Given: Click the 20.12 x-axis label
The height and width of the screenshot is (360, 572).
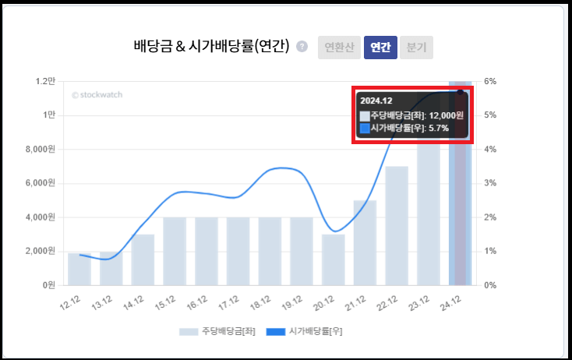Looking at the screenshot, I should pyautogui.click(x=324, y=303).
